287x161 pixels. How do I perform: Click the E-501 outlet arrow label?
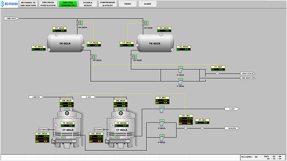[232, 109]
